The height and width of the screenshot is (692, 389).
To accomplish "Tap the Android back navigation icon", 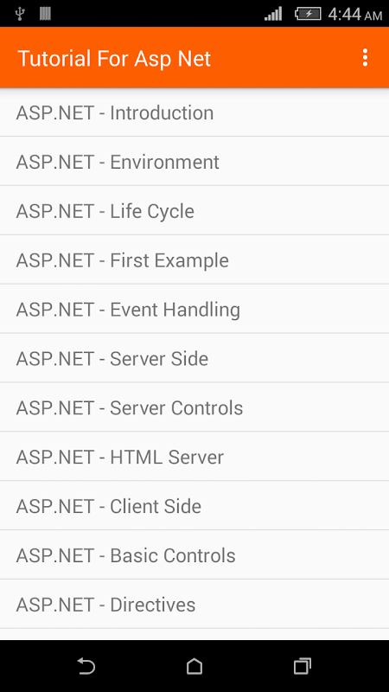I will point(86,666).
